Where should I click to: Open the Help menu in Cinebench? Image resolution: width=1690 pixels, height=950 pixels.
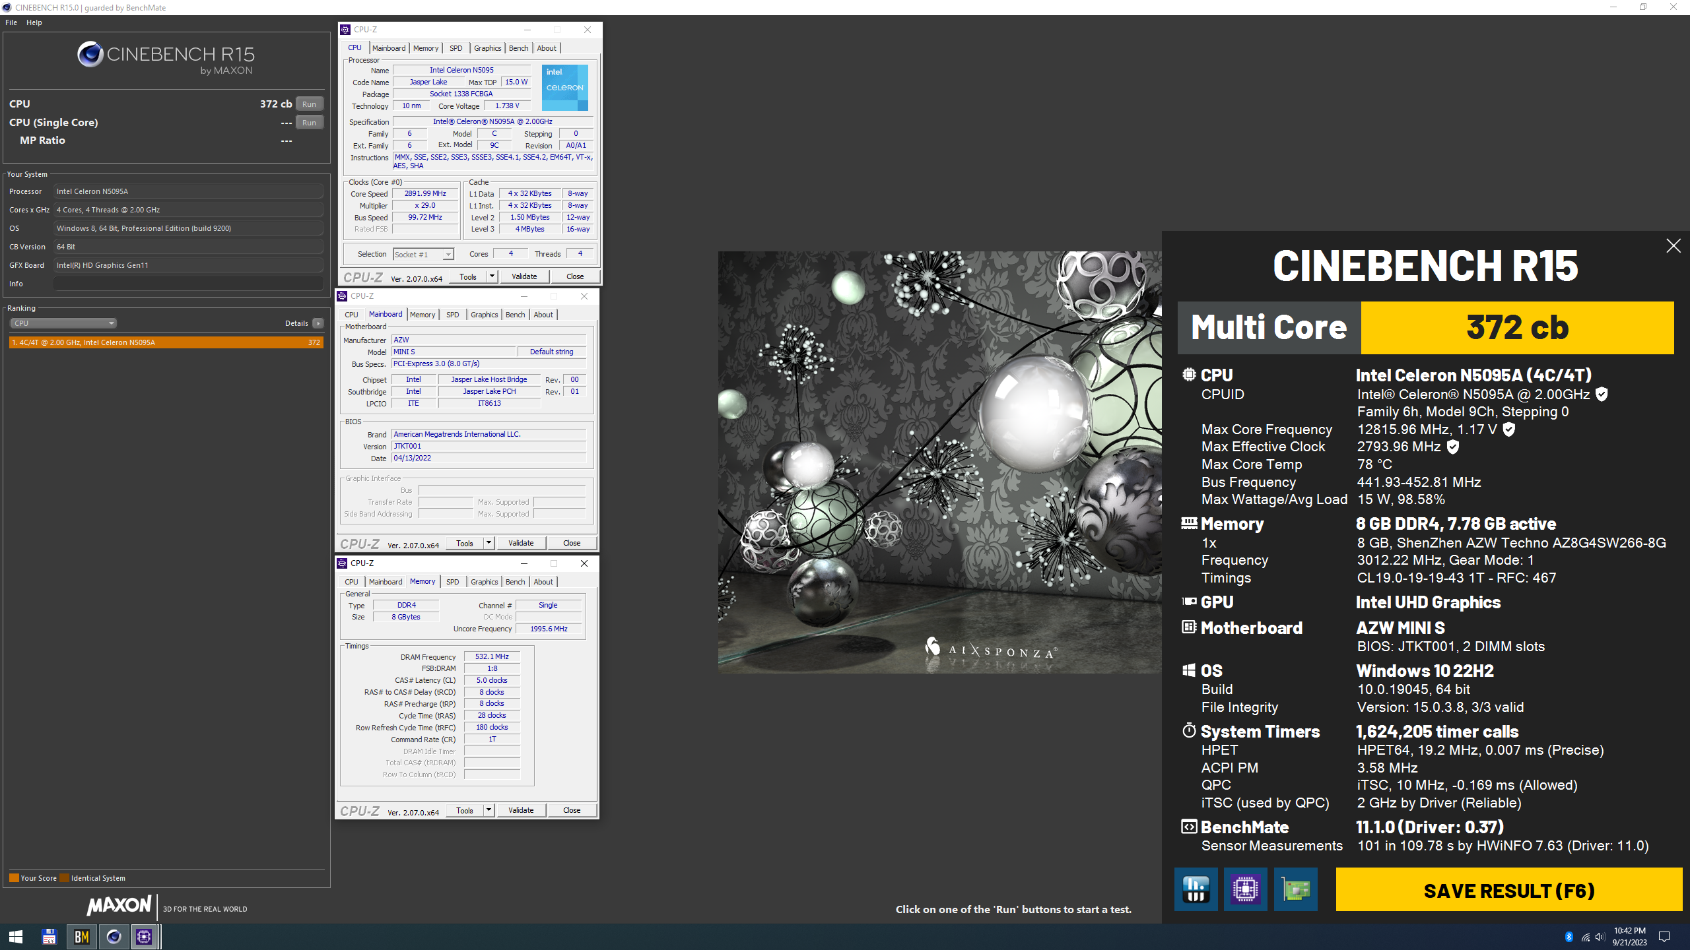tap(34, 22)
